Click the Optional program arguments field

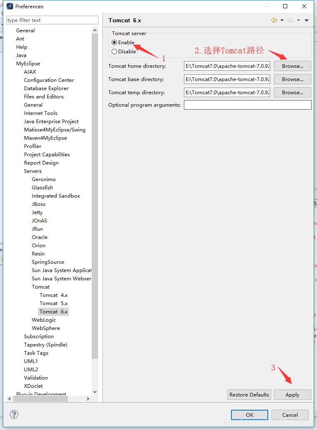(x=248, y=105)
